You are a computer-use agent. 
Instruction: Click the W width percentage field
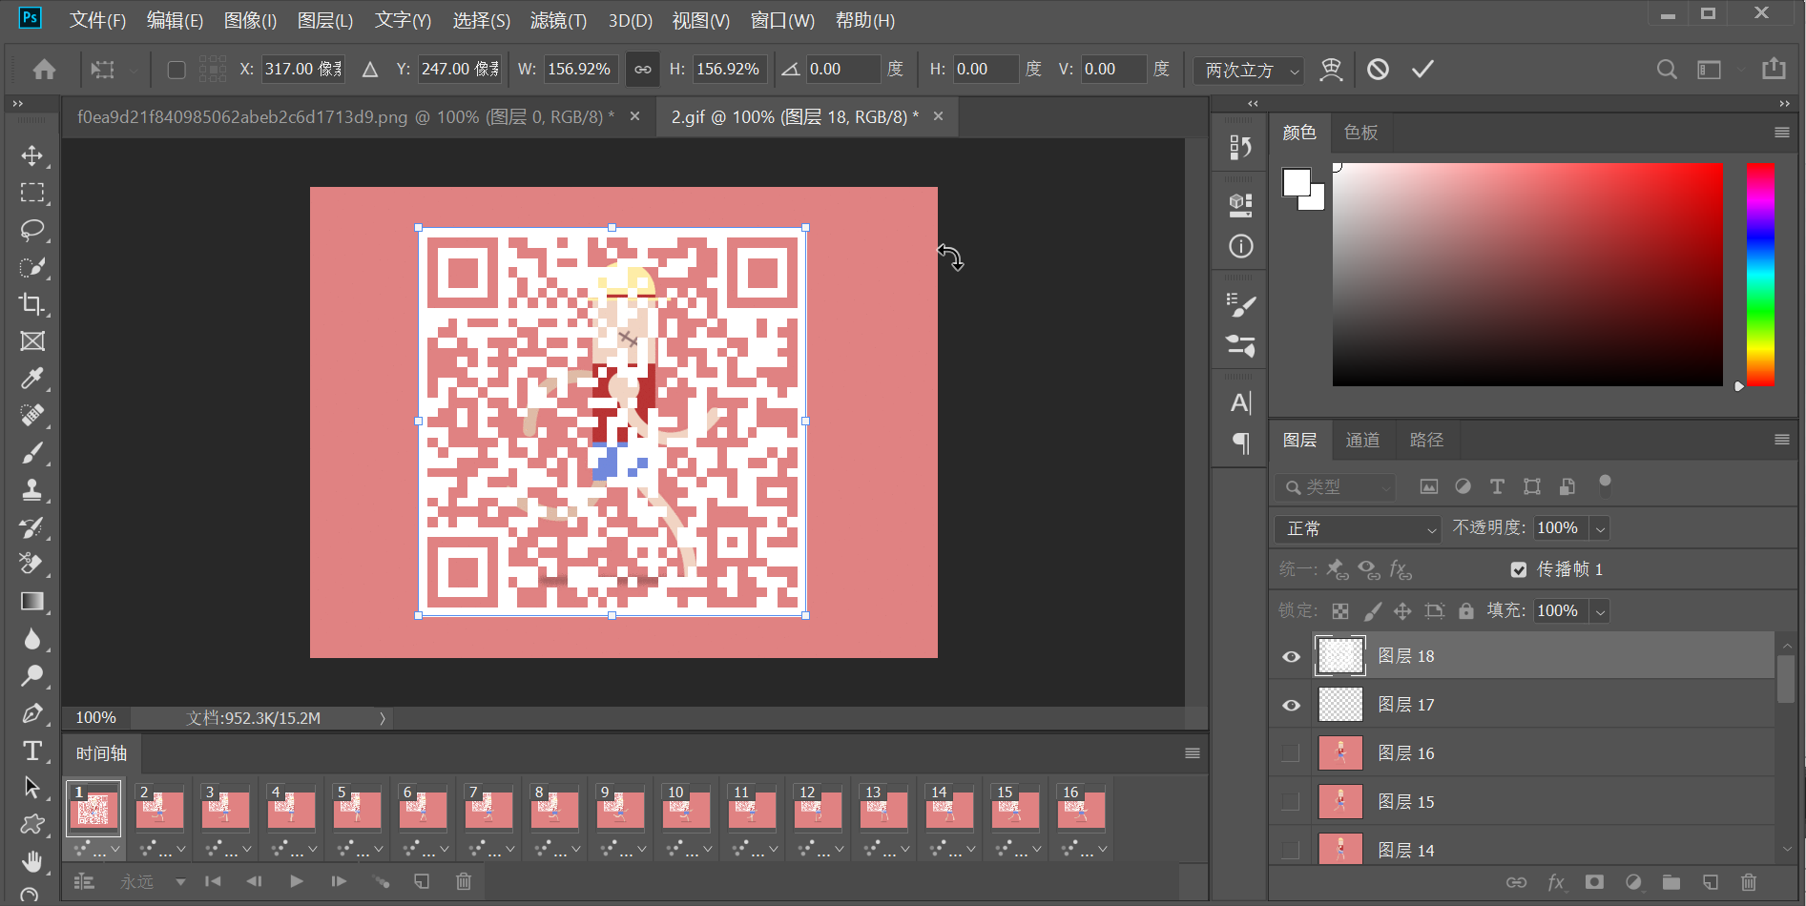(580, 69)
